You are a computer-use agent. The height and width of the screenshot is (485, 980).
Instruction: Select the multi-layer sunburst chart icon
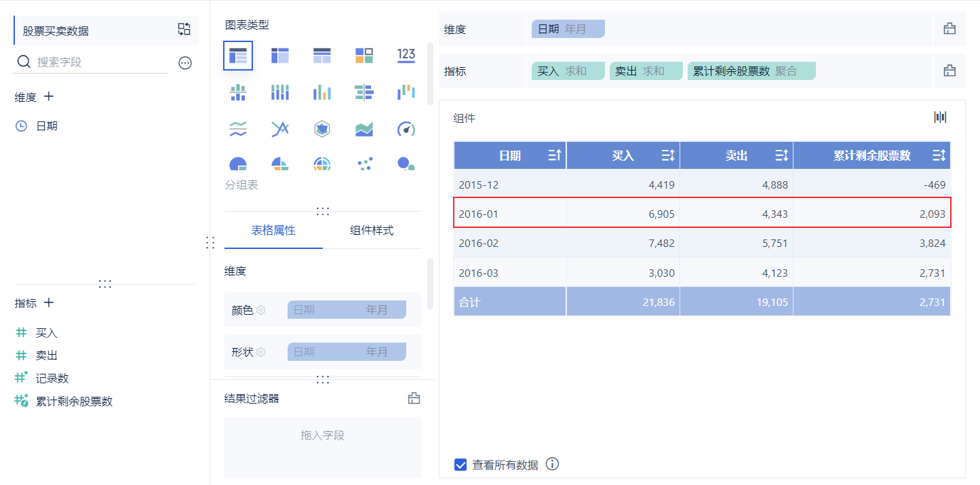pyautogui.click(x=322, y=163)
